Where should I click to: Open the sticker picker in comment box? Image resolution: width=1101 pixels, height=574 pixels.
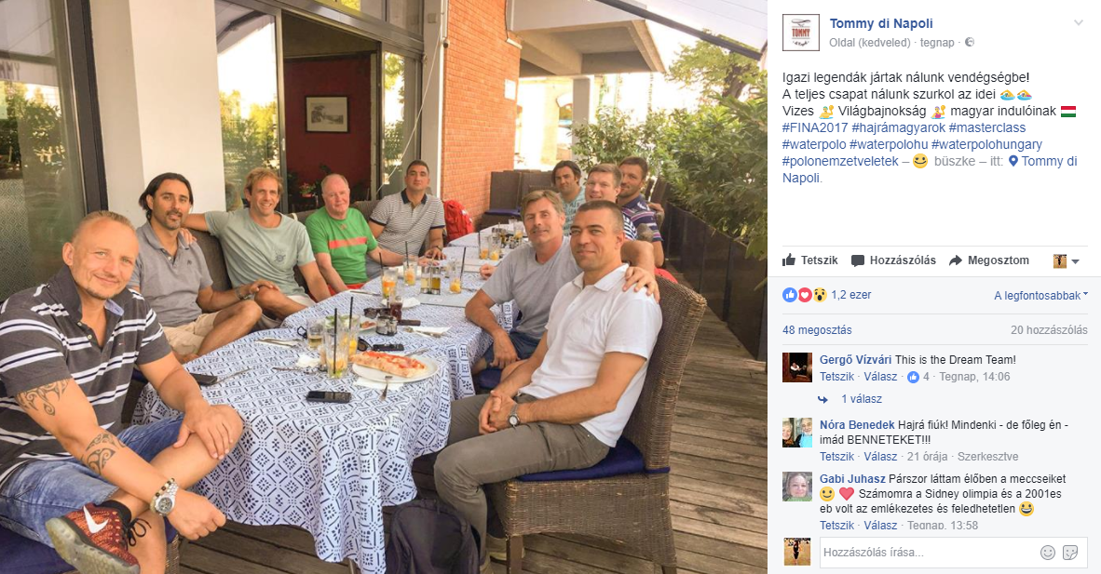coord(1070,553)
